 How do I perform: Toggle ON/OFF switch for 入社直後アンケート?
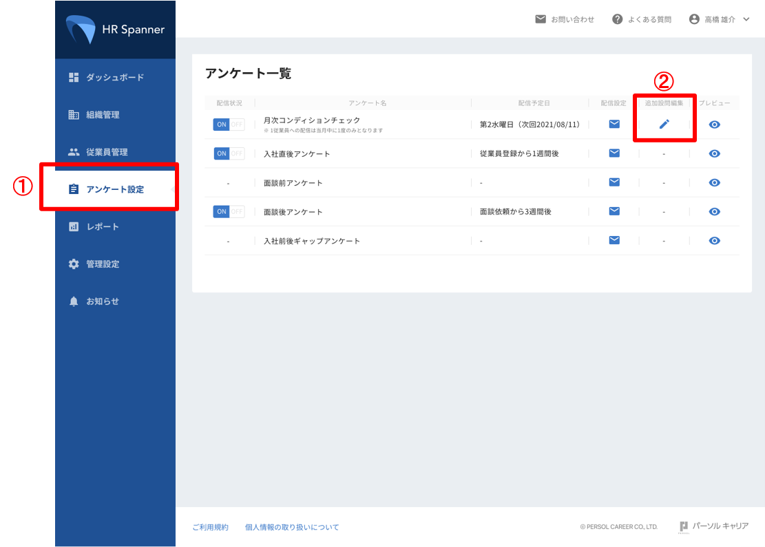(229, 153)
